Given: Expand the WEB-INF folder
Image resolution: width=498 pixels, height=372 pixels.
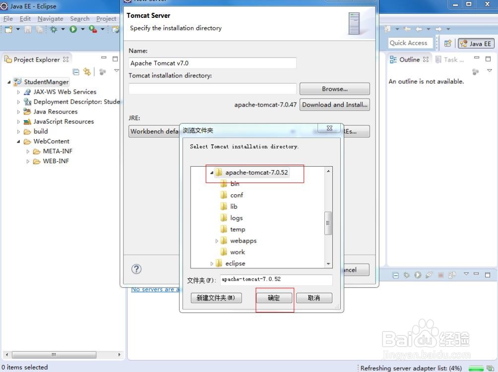Looking at the screenshot, I should pyautogui.click(x=28, y=161).
